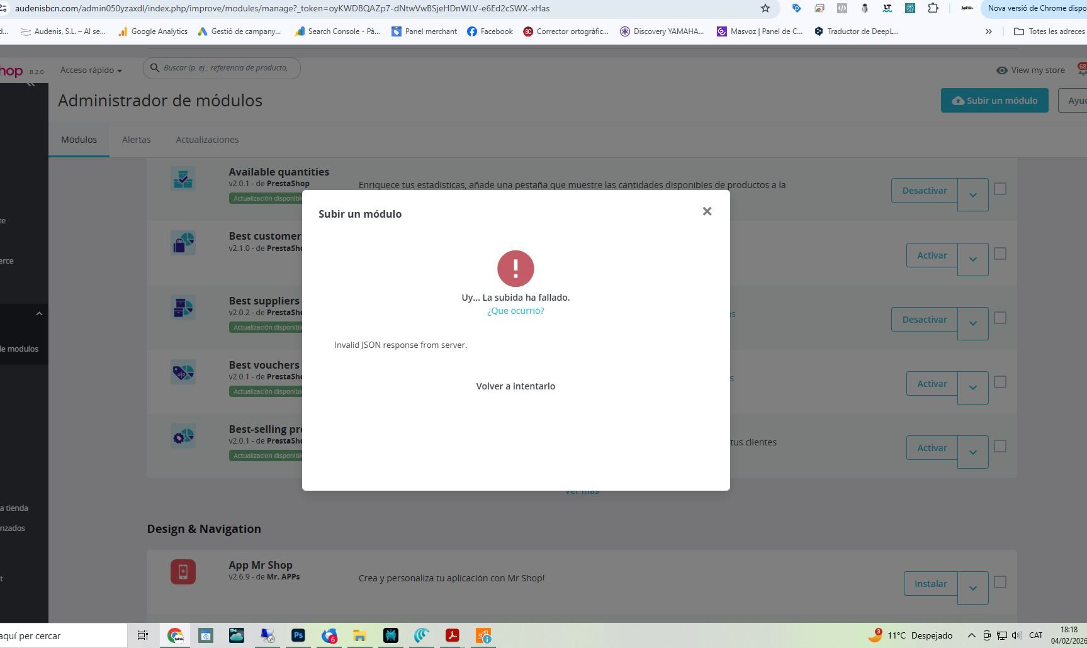Select the Best suppliers module checkbox

pyautogui.click(x=1000, y=318)
